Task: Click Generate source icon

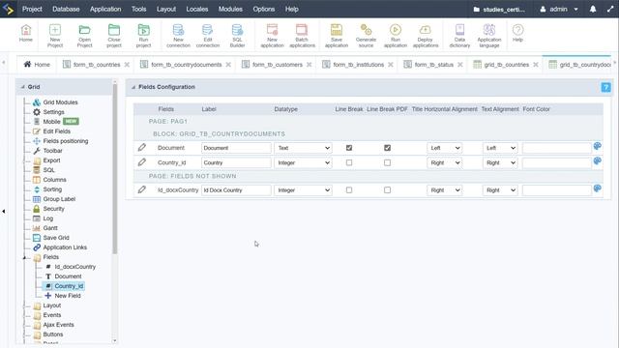Action: click(366, 36)
